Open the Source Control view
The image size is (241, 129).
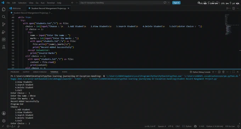[x=4, y=24]
